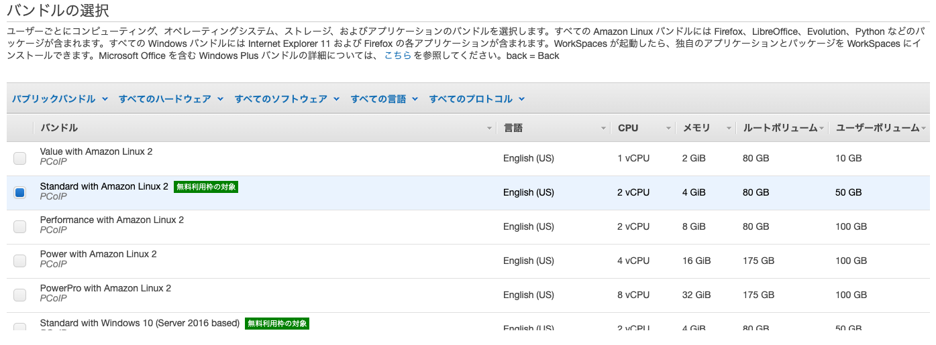Click the PCoIP label under Value bundle
936x345 pixels.
pyautogui.click(x=53, y=162)
